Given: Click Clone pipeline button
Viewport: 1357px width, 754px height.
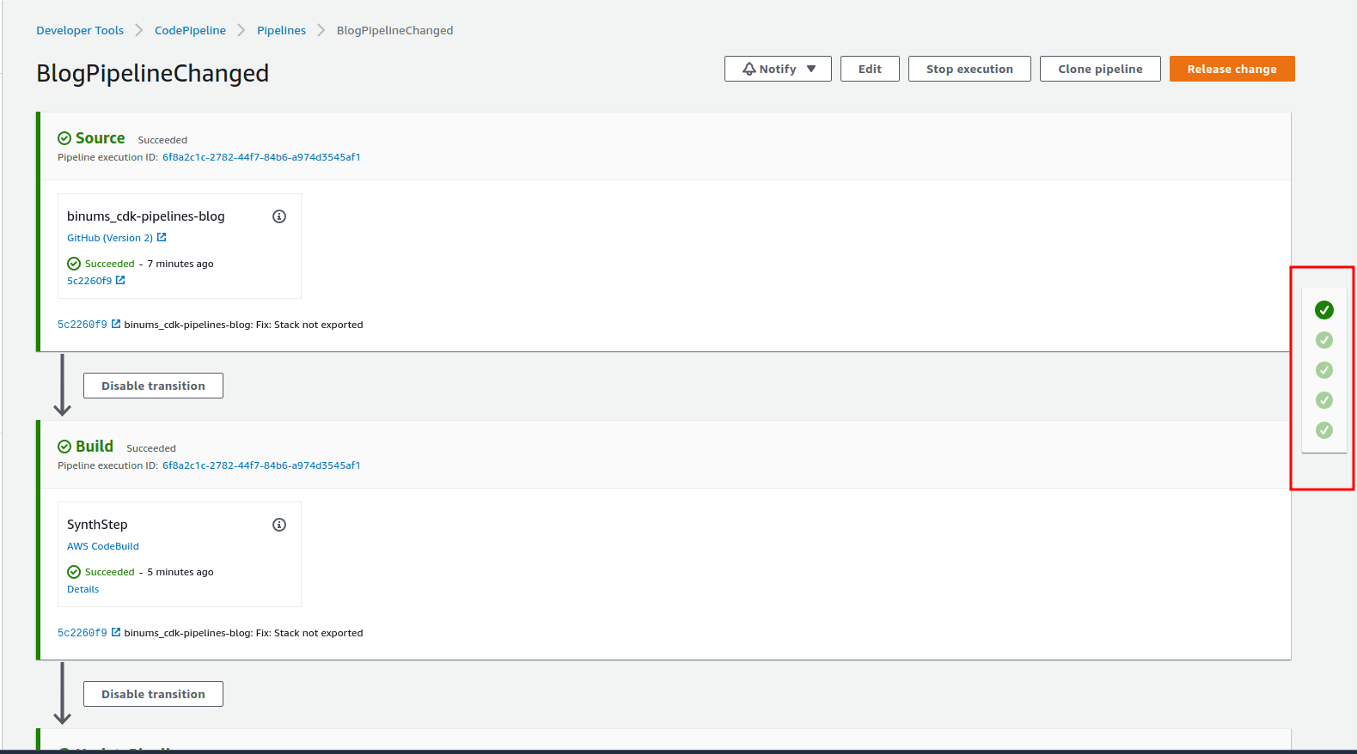Looking at the screenshot, I should [1100, 69].
